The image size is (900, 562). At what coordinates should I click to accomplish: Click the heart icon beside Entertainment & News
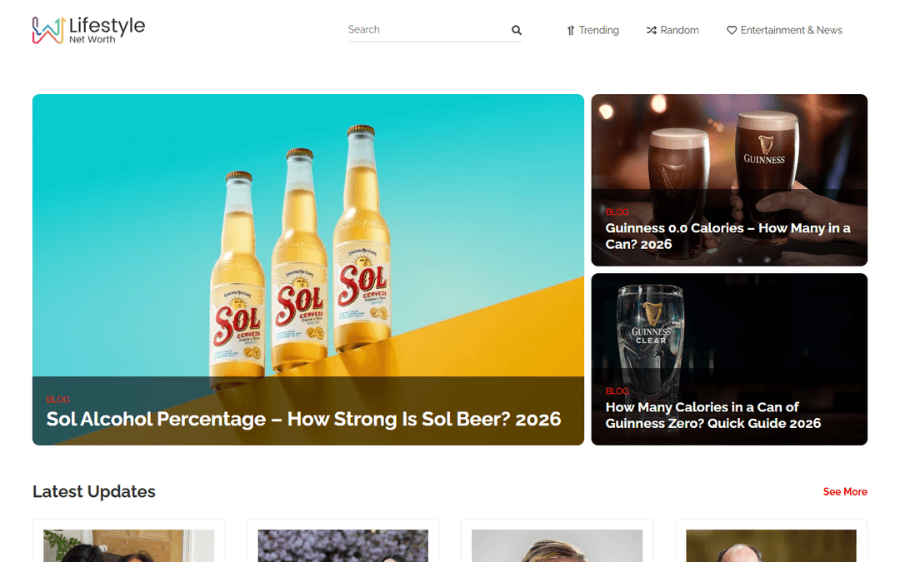pos(732,31)
